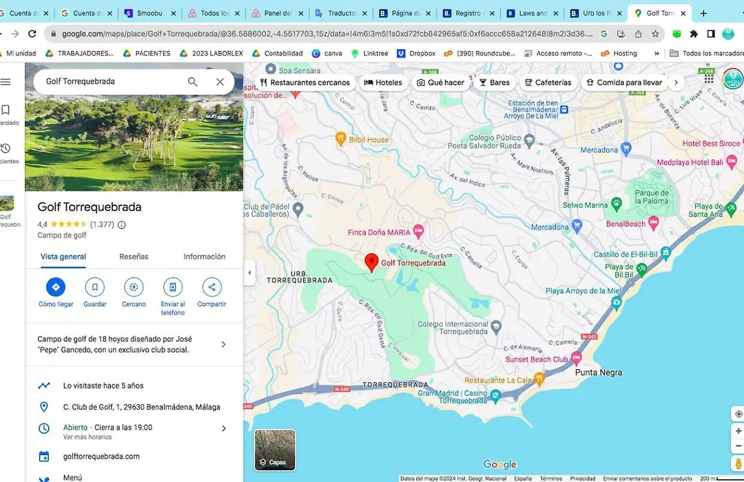Open the Contabilidad bookmark
Image resolution: width=744 pixels, height=482 pixels.
(278, 54)
